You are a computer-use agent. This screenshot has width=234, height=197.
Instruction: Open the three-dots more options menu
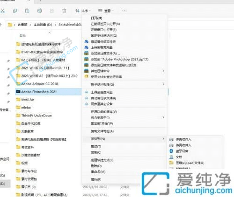[x=124, y=11]
